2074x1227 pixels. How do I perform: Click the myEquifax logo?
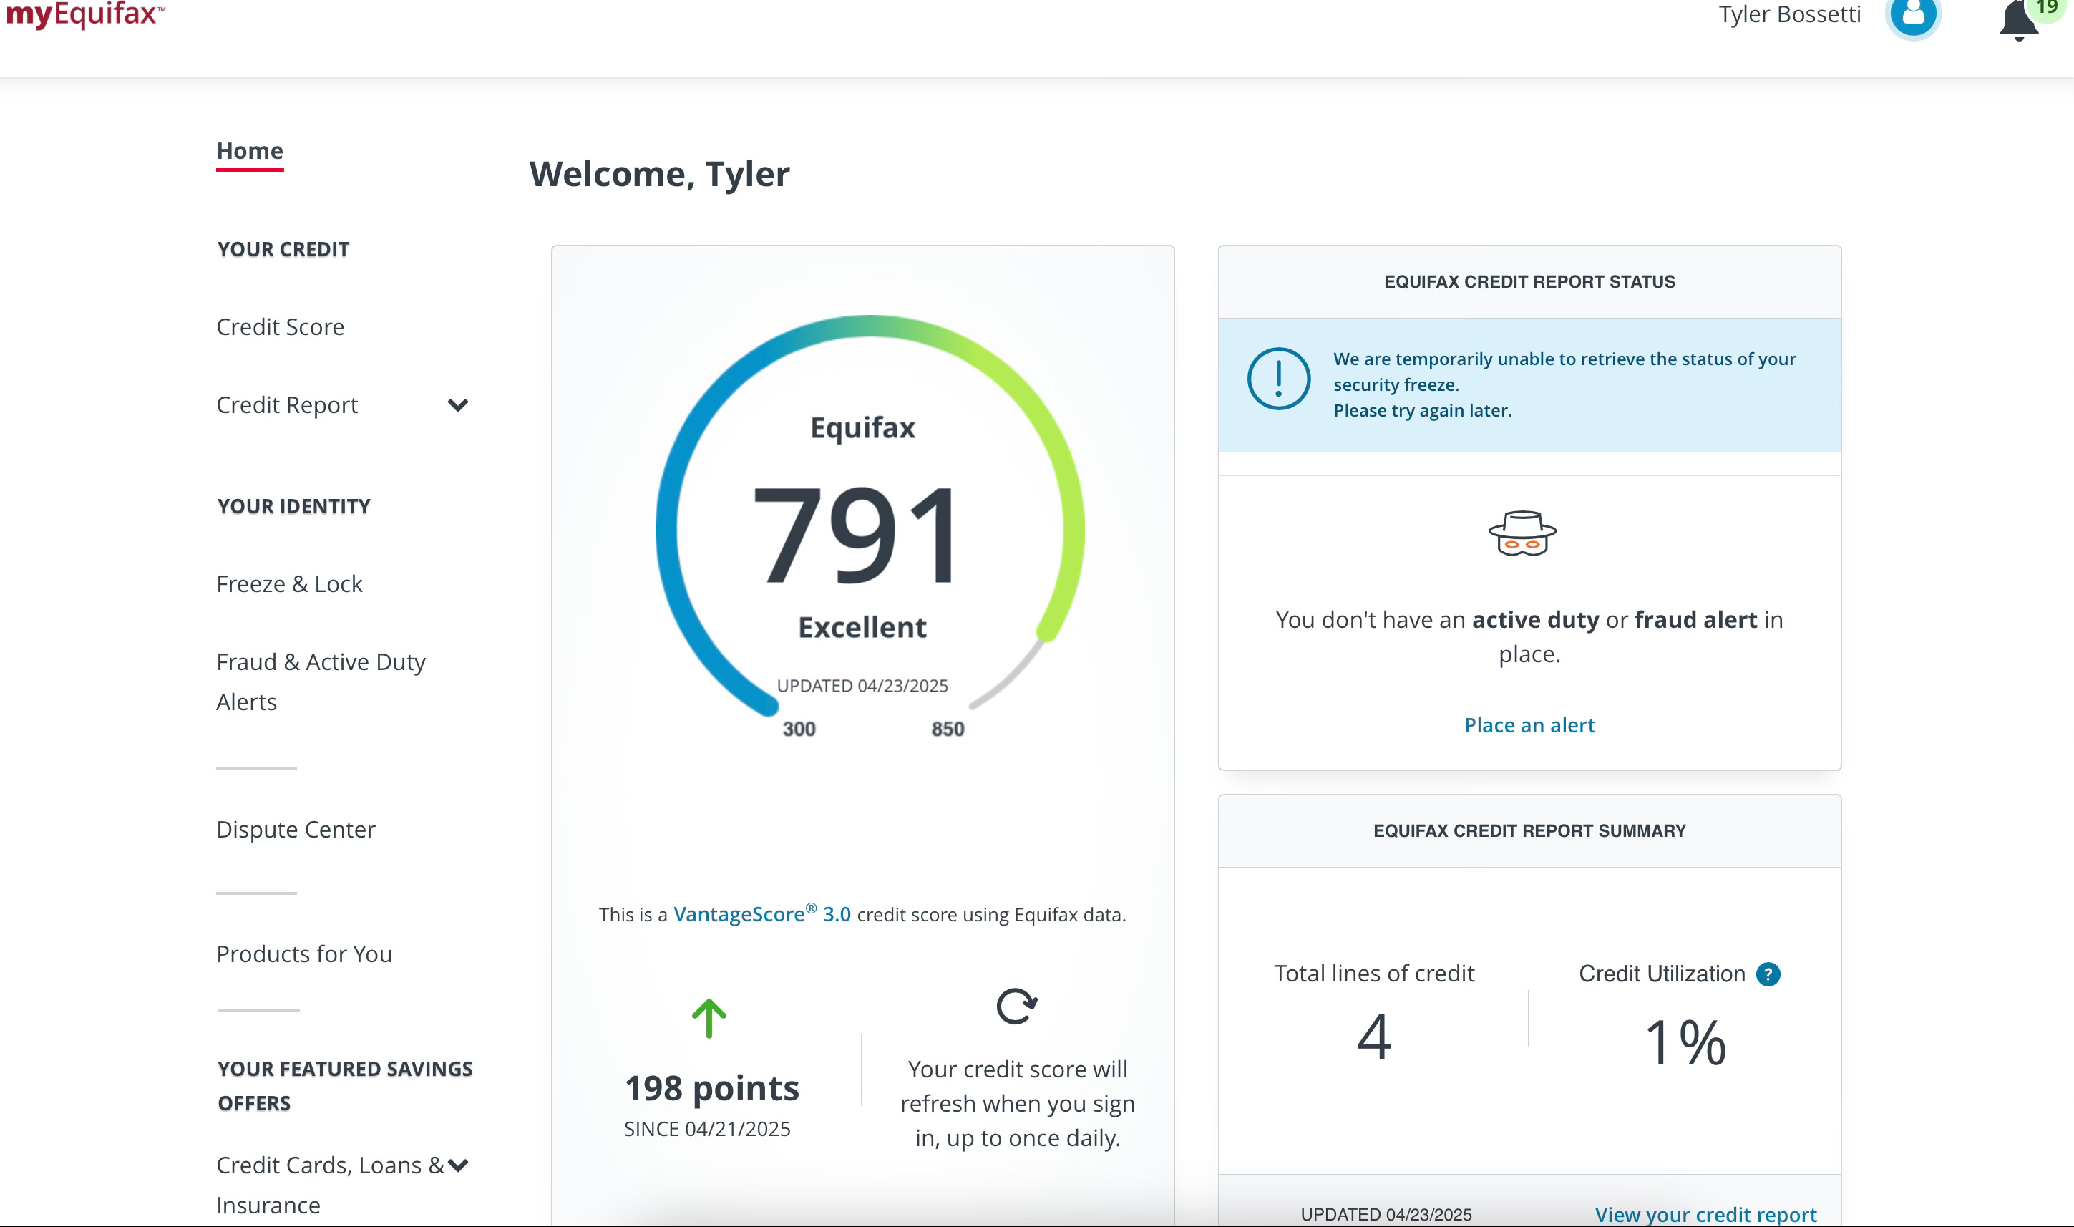pyautogui.click(x=84, y=15)
